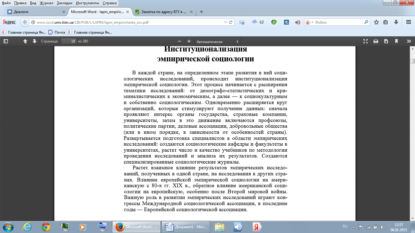The width and height of the screenshot is (415, 233).
Task: Open search engine selector dropdown
Action: click(x=310, y=22)
